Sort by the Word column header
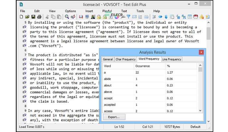The height and width of the screenshot is (132, 228). pyautogui.click(x=118, y=66)
